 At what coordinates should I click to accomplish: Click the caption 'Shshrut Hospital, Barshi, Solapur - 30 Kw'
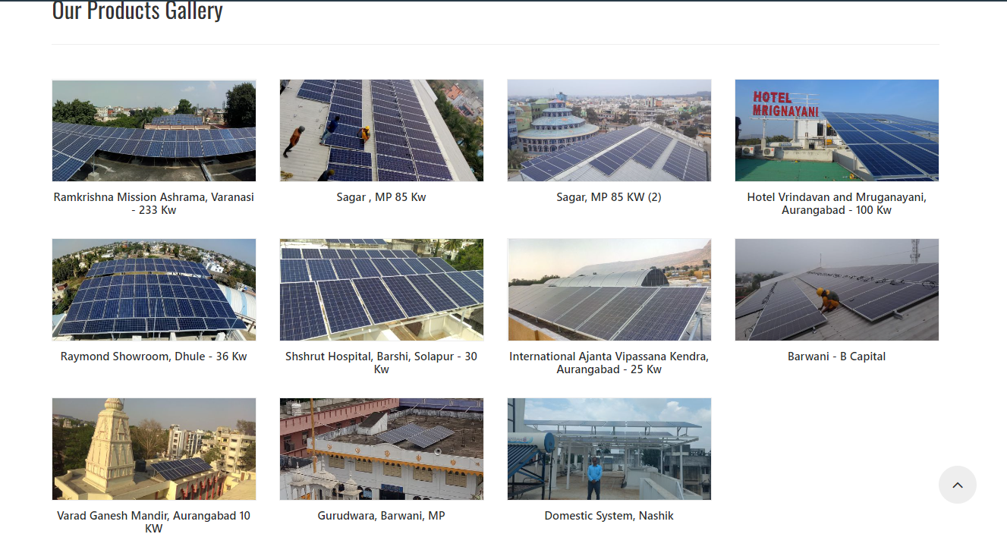coord(382,363)
